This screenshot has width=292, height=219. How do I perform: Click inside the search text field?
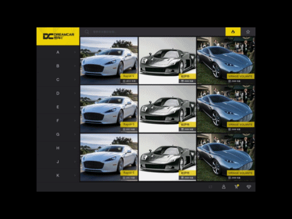(x=158, y=32)
